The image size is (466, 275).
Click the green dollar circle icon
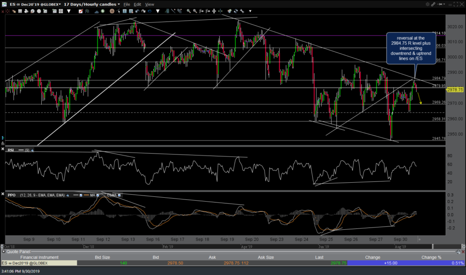(102, 11)
